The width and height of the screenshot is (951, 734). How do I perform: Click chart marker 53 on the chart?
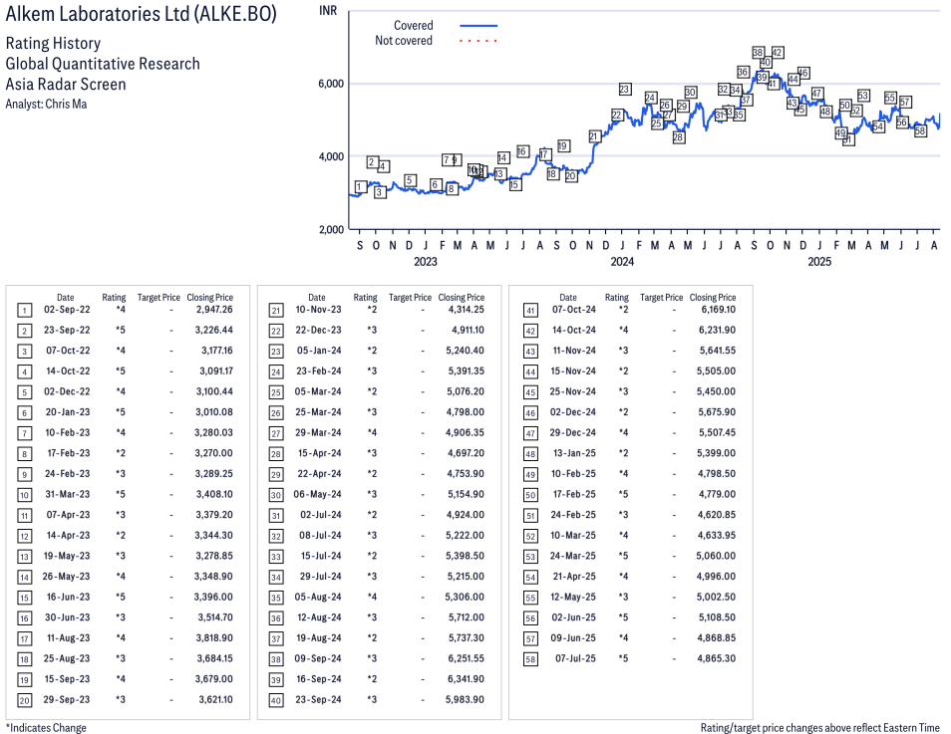pos(863,96)
